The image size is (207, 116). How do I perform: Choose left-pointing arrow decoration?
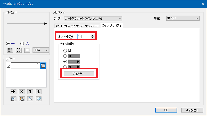(65, 56)
